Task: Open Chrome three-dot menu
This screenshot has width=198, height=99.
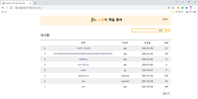Action: tap(195, 8)
